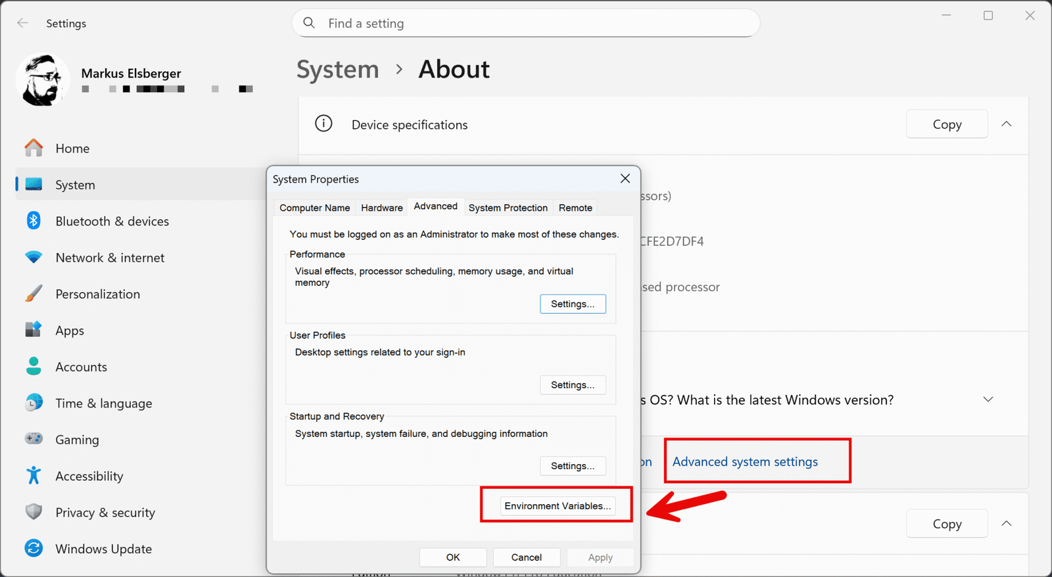Viewport: 1052px width, 577px height.
Task: Open the Gaming controller icon
Action: [x=34, y=438]
